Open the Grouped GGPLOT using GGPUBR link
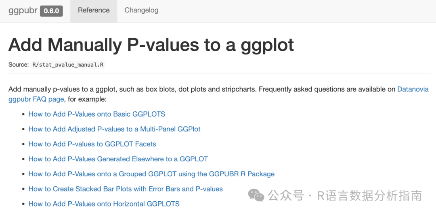Viewport: 436px width, 213px height. (x=151, y=174)
